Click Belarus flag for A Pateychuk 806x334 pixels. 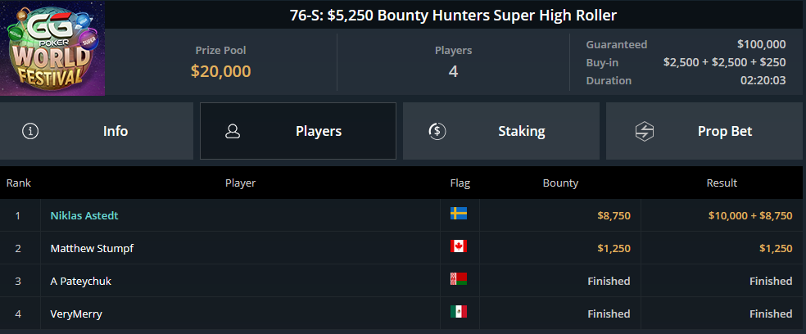tap(459, 279)
